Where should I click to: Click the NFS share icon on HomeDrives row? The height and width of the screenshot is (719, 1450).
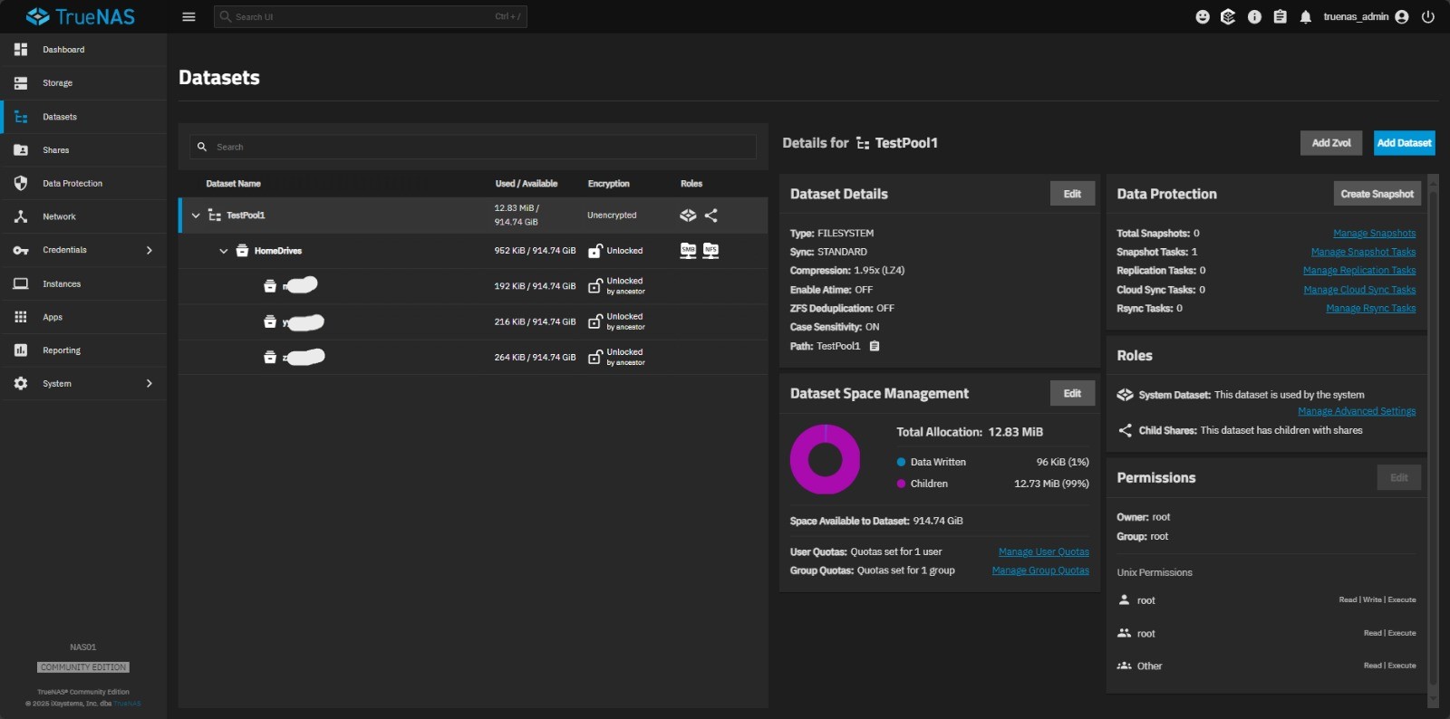[711, 251]
